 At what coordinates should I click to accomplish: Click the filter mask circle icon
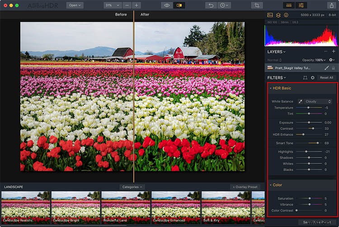[x=313, y=78]
